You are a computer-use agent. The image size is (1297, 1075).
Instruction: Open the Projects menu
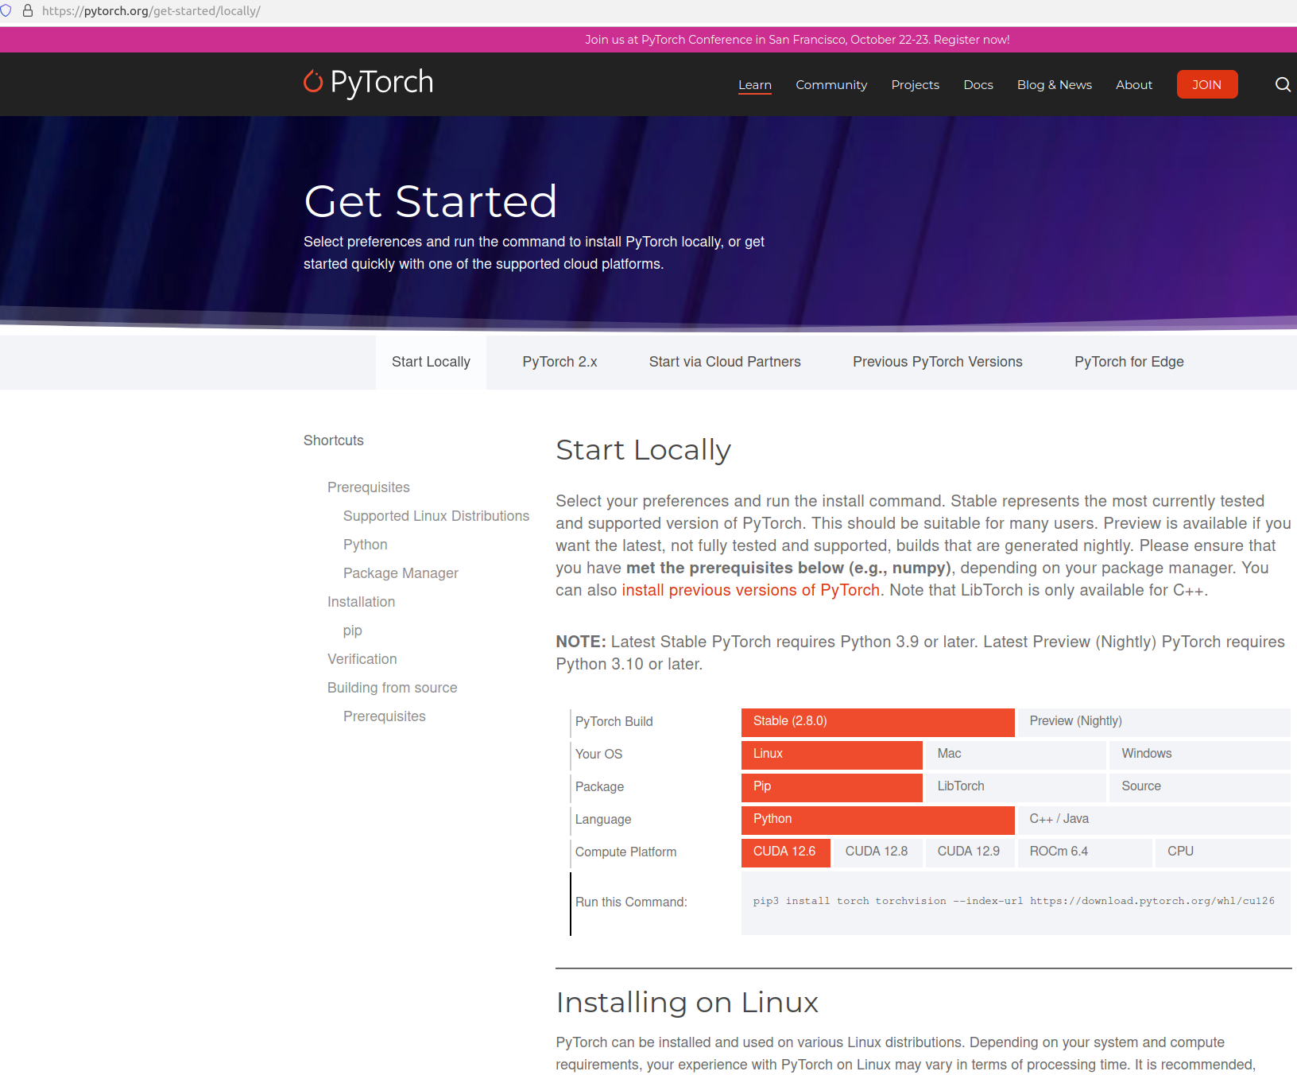click(x=916, y=85)
